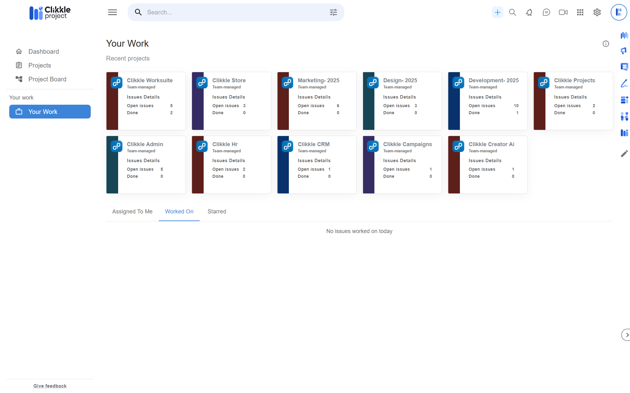Toggle the hamburger sidebar menu

112,12
